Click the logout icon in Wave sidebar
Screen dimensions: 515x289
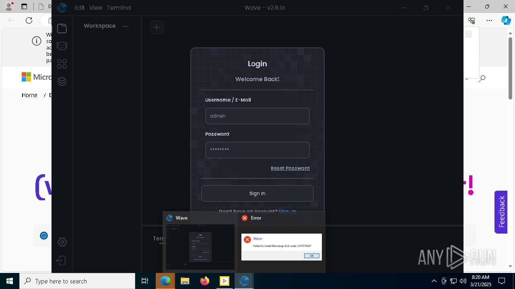pos(61,261)
